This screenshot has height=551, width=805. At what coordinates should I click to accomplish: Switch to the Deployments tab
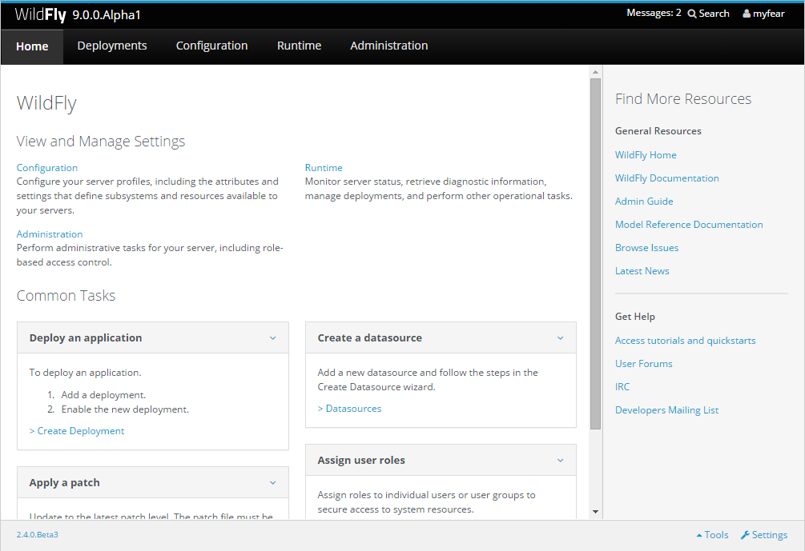(112, 46)
